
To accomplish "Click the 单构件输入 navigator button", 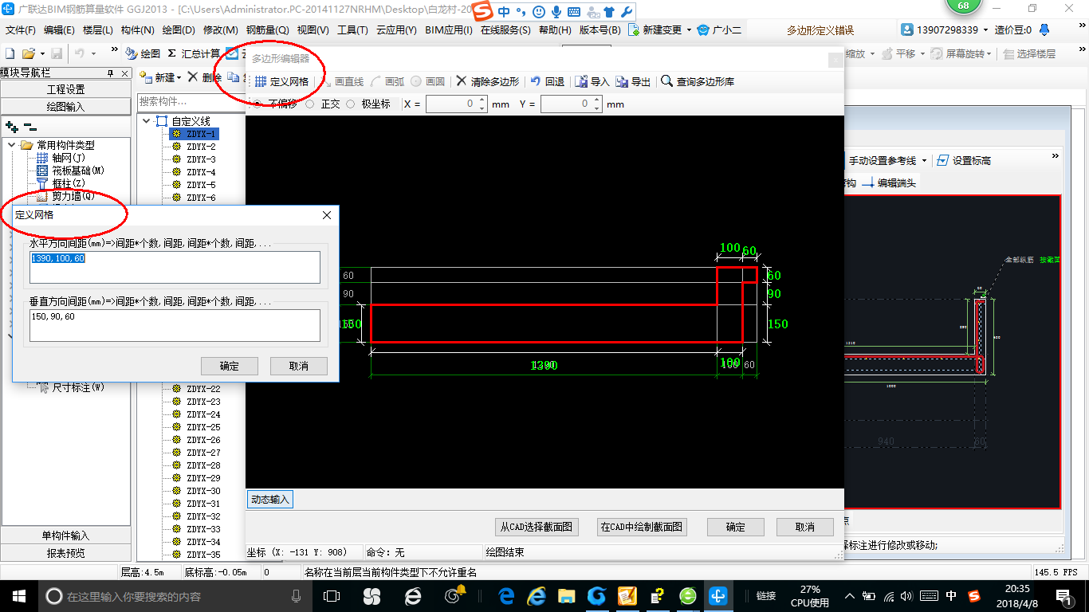I will [65, 535].
